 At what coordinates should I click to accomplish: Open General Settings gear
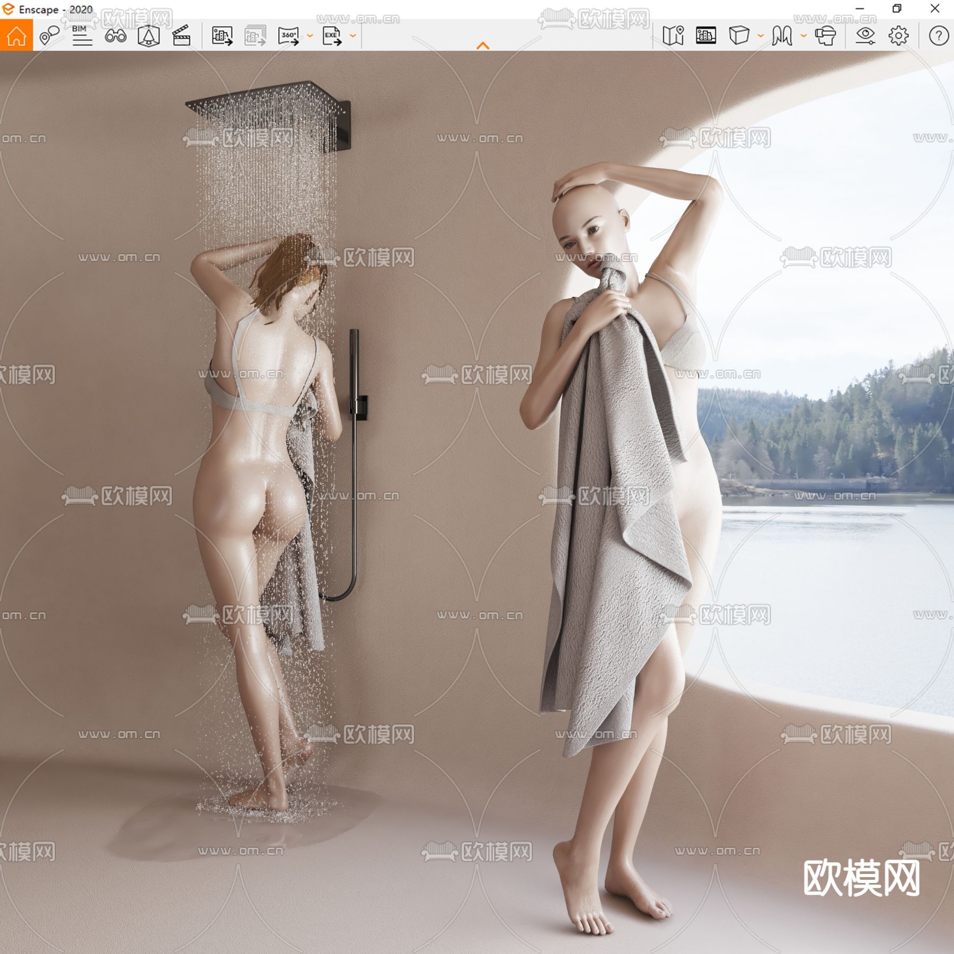click(x=899, y=36)
